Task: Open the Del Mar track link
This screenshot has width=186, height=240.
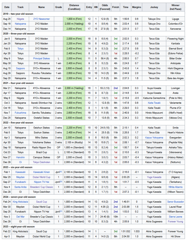Action: click(x=20, y=217)
